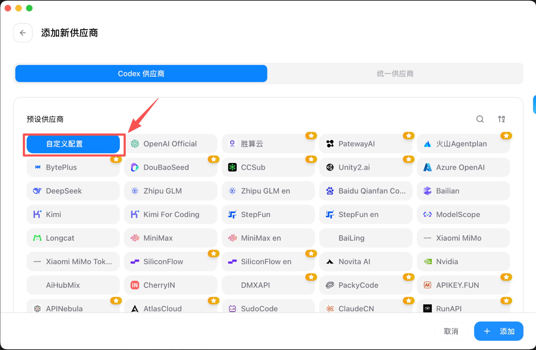
Task: Choose DeepSeek provider
Action: pyautogui.click(x=73, y=191)
